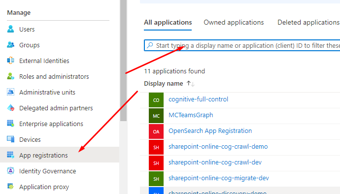Open sharepoint-online-cog-crawl-demo link
The height and width of the screenshot is (194, 340).
218,147
